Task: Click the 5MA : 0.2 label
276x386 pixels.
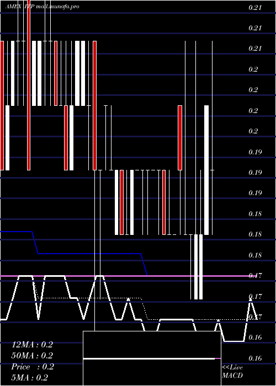Action: point(30,378)
